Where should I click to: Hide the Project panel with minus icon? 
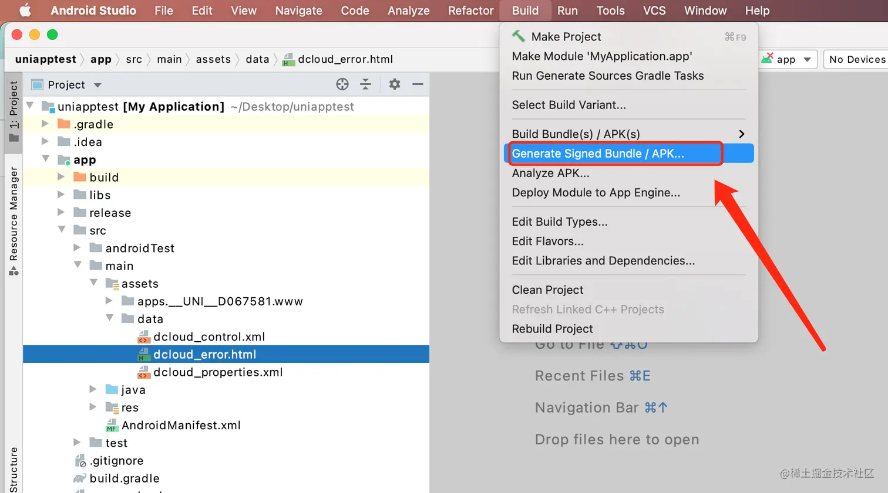418,84
